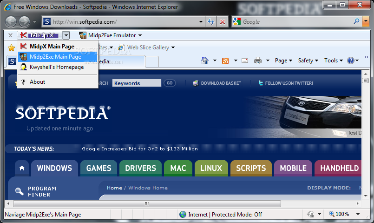Viewport: 374px width, 223px height.
Task: Expand the RSS feeds dropdown arrow
Action: click(236, 61)
